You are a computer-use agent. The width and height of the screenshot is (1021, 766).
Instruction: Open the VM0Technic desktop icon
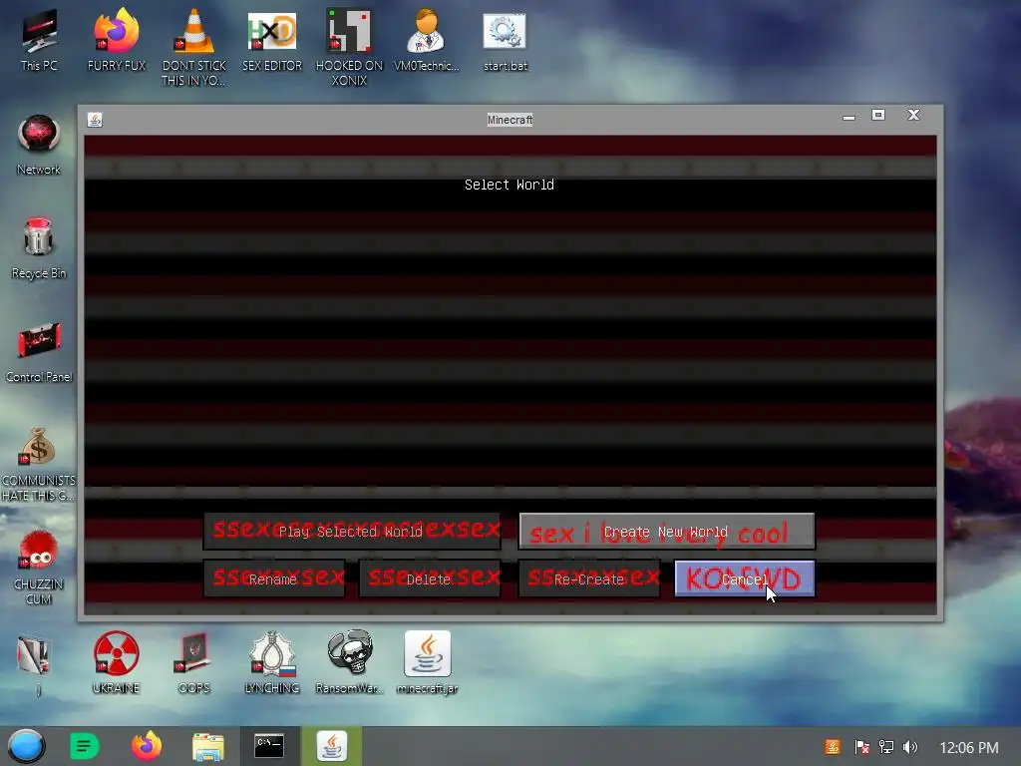point(427,40)
